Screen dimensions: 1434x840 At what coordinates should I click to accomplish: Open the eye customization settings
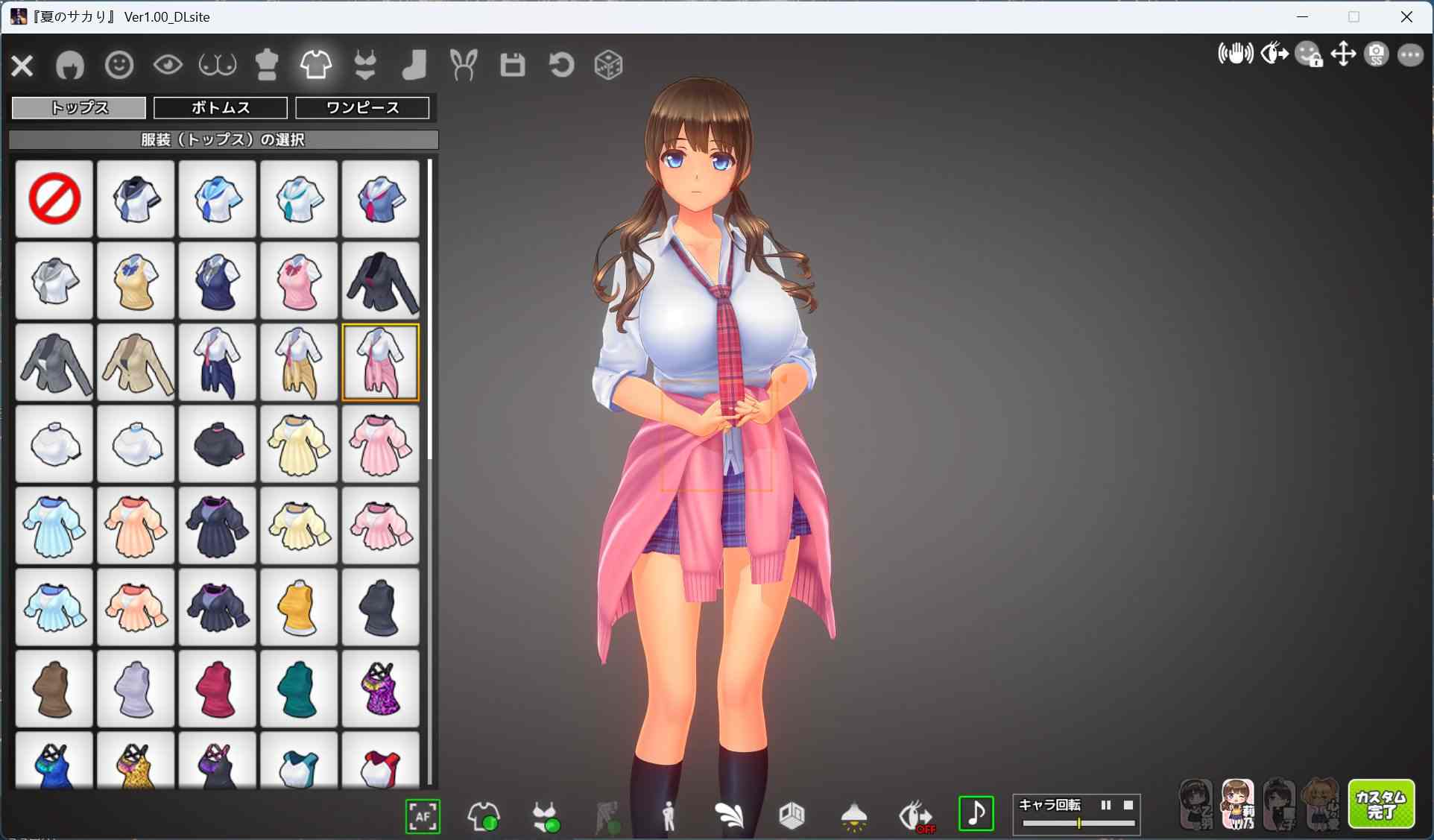tap(168, 65)
